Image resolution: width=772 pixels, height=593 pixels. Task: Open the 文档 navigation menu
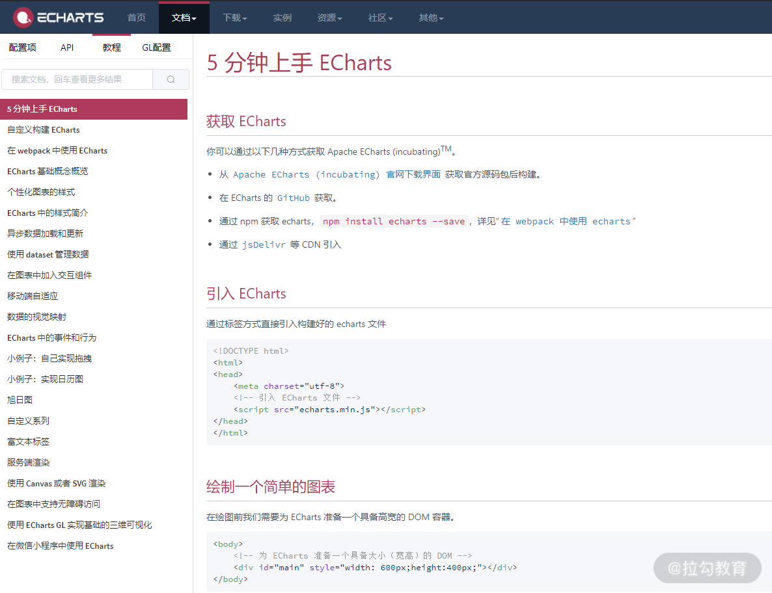point(184,18)
